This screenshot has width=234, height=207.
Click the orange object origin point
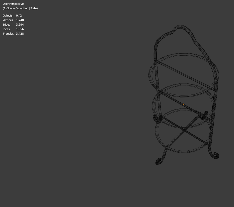[x=184, y=104]
